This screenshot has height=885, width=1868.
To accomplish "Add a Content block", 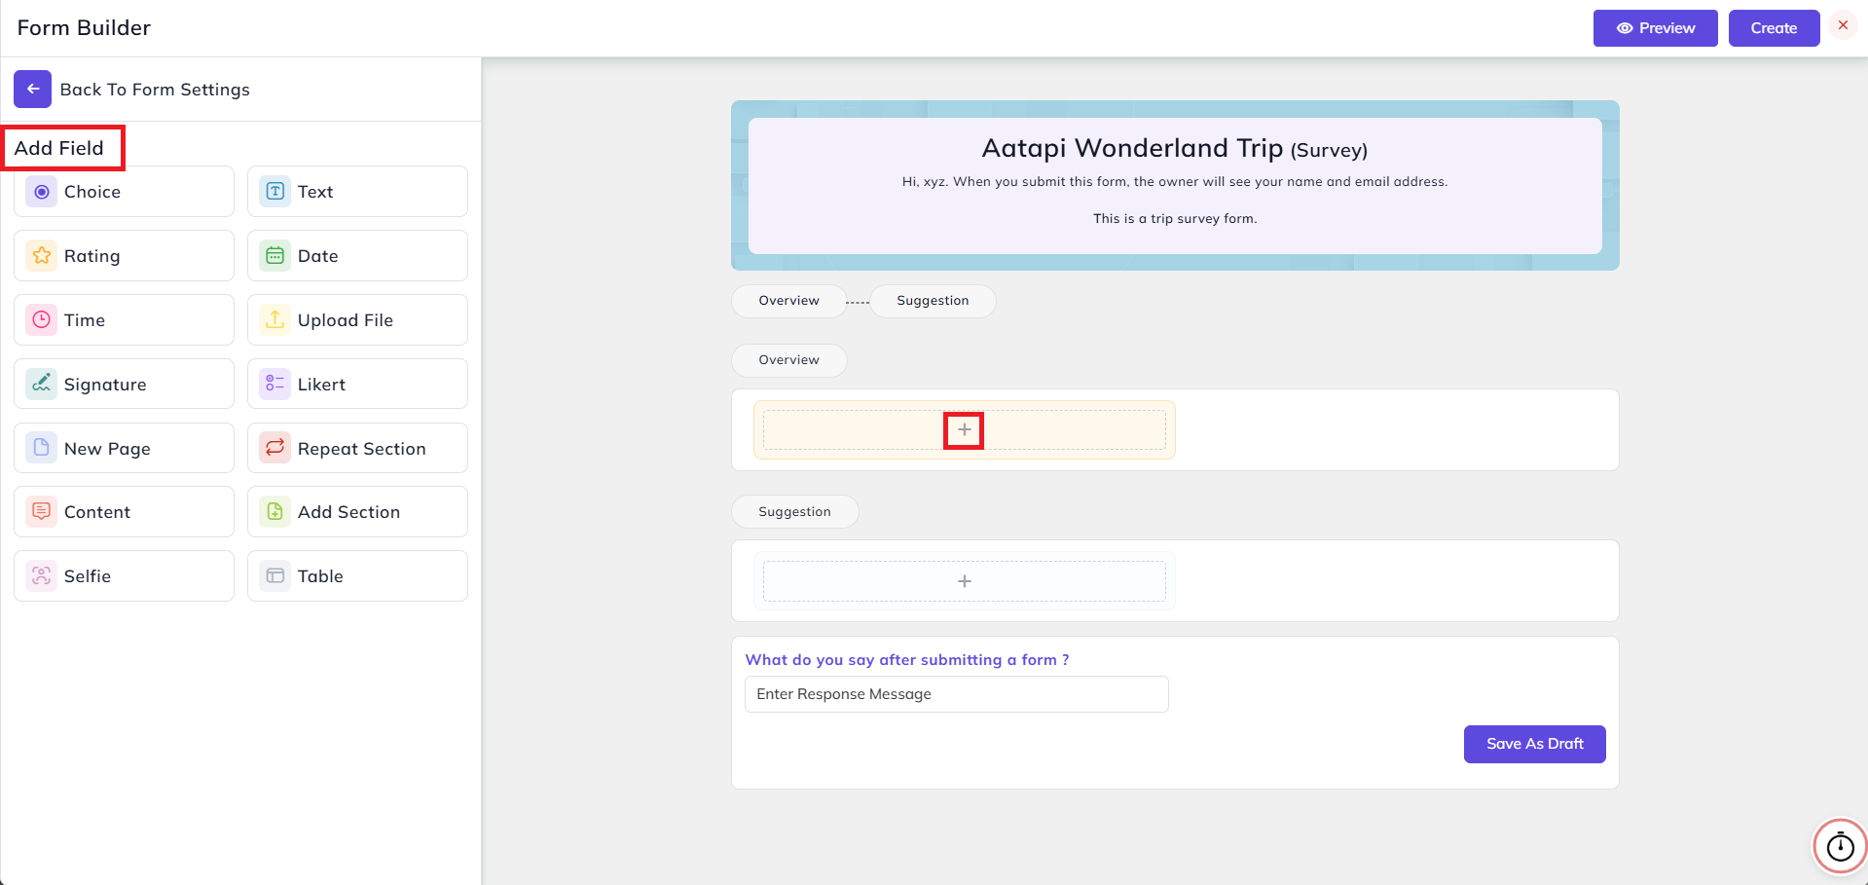I will 124,512.
